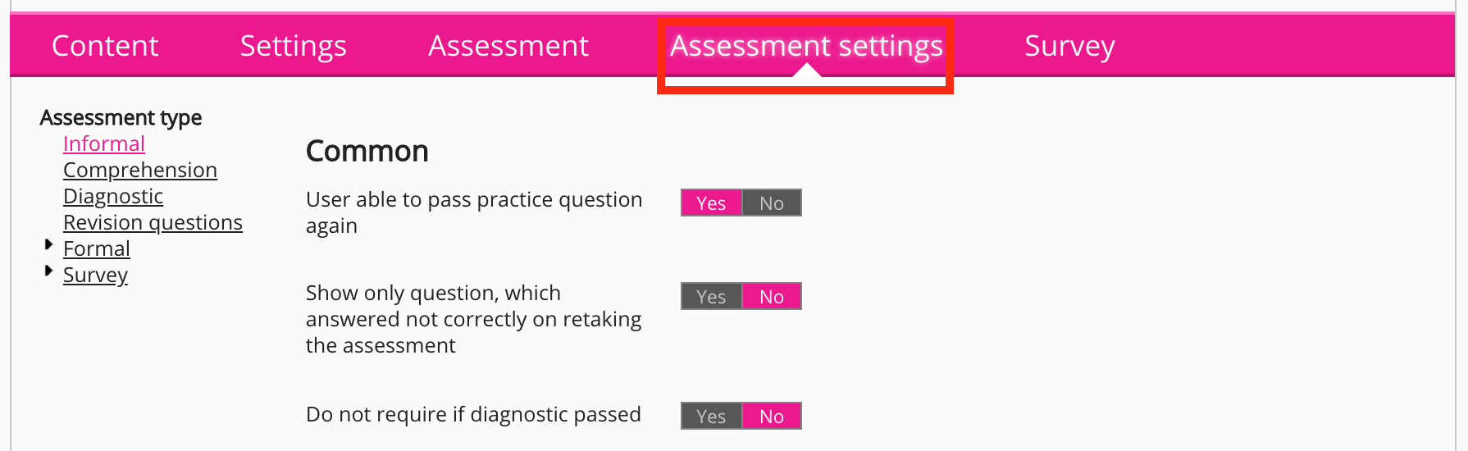1468x451 pixels.
Task: Open Comprehension assessment type
Action: tap(140, 170)
